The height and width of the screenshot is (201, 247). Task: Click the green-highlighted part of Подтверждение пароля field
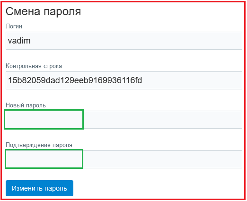44,159
